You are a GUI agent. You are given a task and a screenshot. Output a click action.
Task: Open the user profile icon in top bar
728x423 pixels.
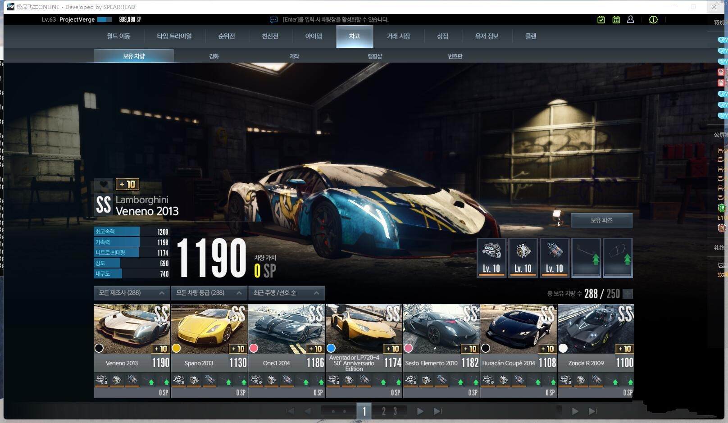(630, 19)
